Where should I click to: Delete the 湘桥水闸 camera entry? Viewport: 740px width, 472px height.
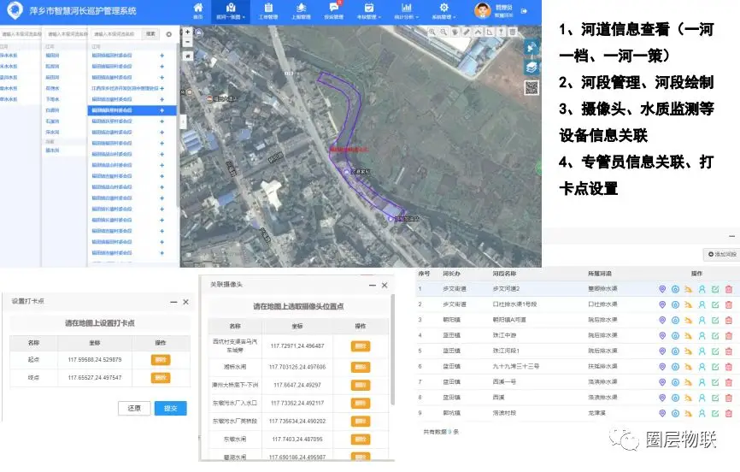(361, 367)
